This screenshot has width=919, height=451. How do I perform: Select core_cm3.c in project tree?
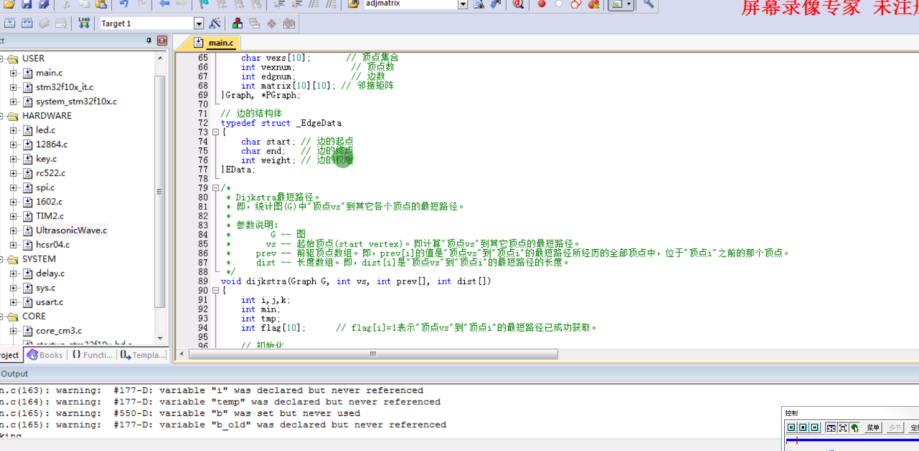pos(59,331)
